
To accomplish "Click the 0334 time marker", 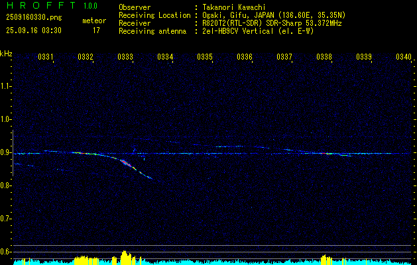I will coord(165,56).
